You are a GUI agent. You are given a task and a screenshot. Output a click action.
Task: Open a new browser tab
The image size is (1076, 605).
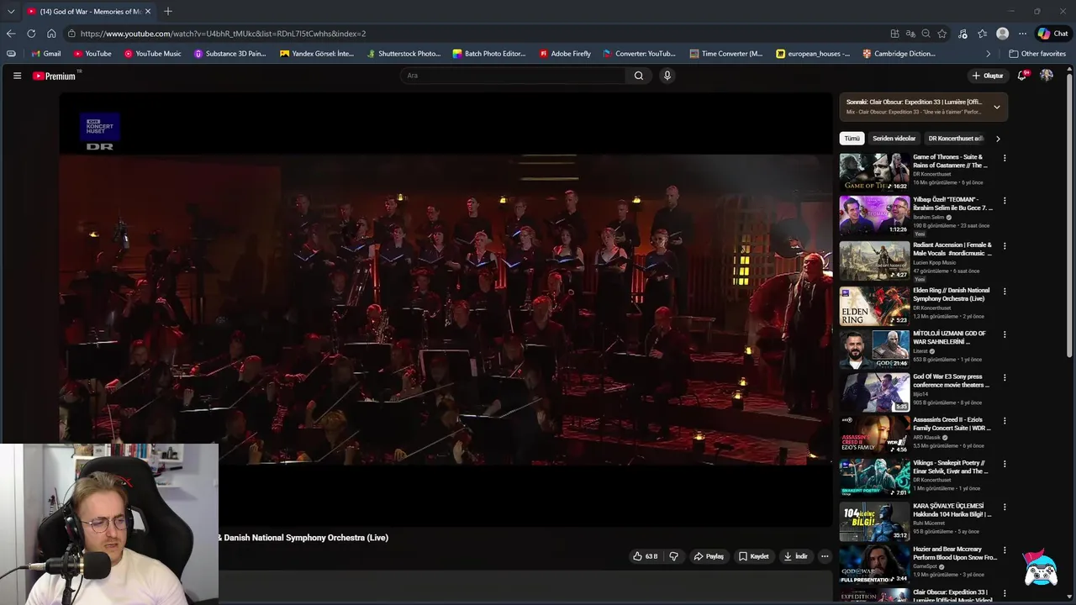[167, 11]
